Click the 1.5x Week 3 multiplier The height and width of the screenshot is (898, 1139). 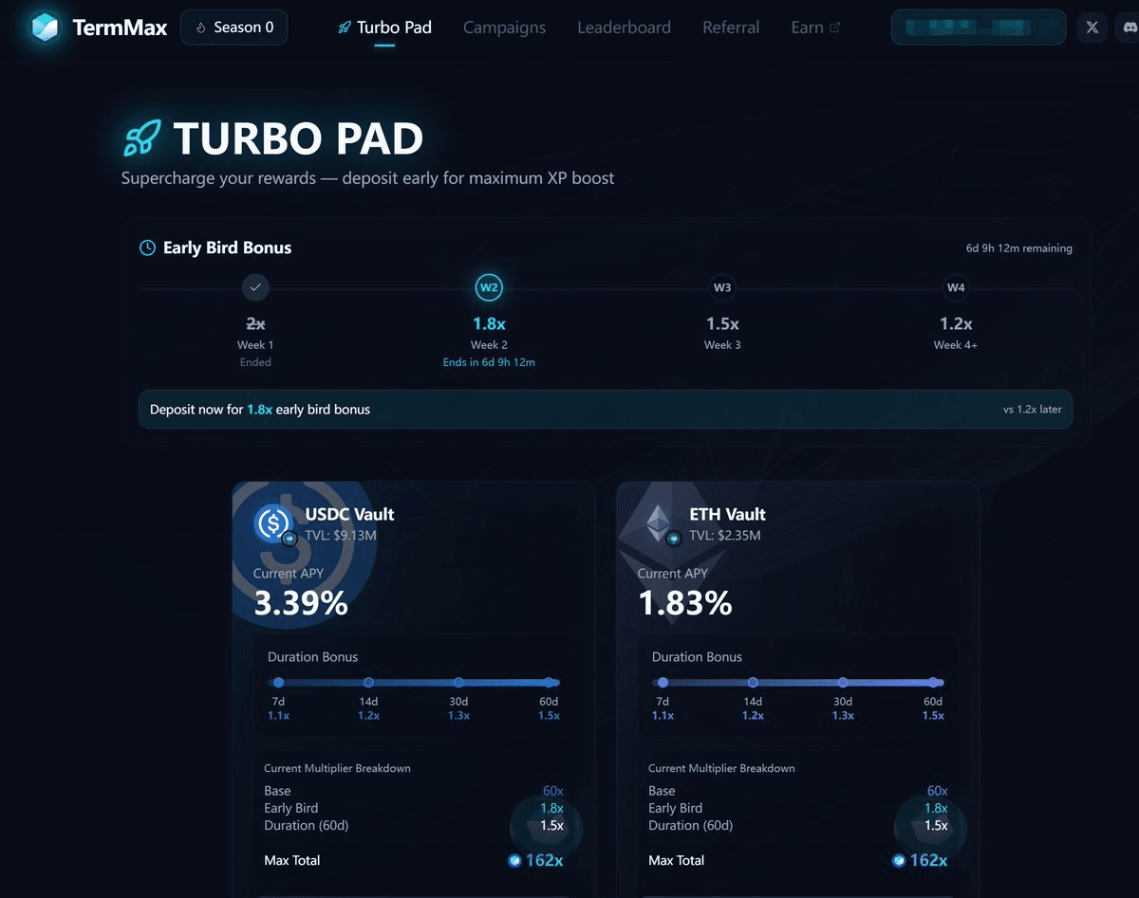(x=722, y=323)
